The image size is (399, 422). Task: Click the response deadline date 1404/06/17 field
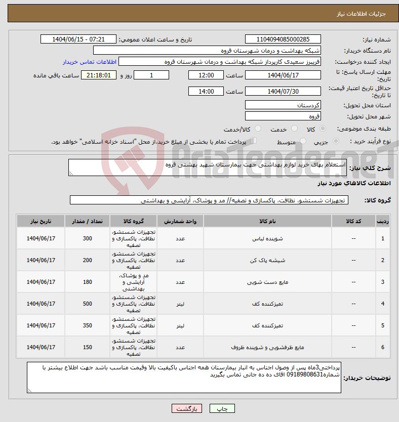(283, 75)
